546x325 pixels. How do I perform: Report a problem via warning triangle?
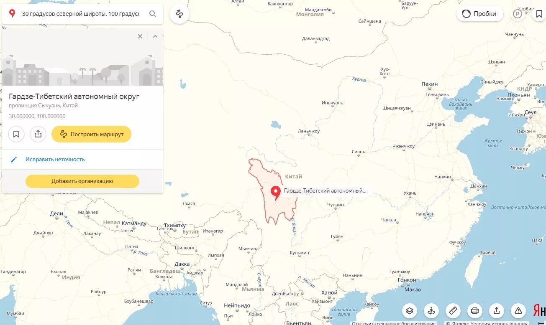518,311
